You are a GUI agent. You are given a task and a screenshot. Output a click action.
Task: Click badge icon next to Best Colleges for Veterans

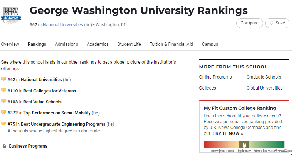click(4, 90)
